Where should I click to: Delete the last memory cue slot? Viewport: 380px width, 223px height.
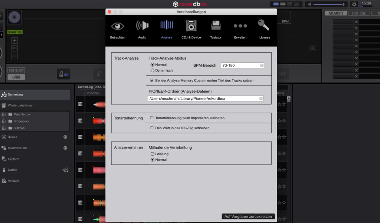356,76
